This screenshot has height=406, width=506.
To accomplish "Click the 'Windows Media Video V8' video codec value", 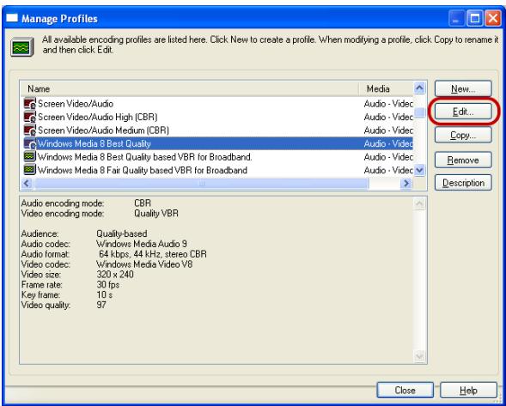I will 144,264.
